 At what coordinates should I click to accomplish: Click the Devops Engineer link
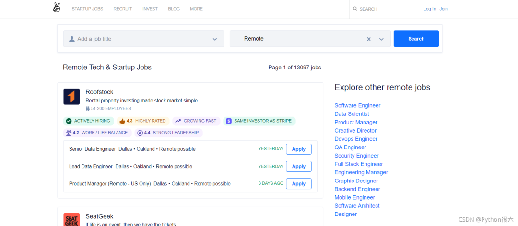[356, 139]
